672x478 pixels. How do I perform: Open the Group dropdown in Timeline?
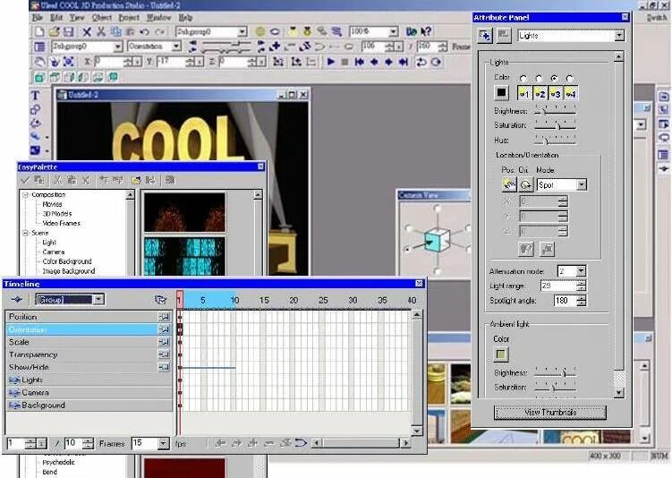pyautogui.click(x=98, y=299)
